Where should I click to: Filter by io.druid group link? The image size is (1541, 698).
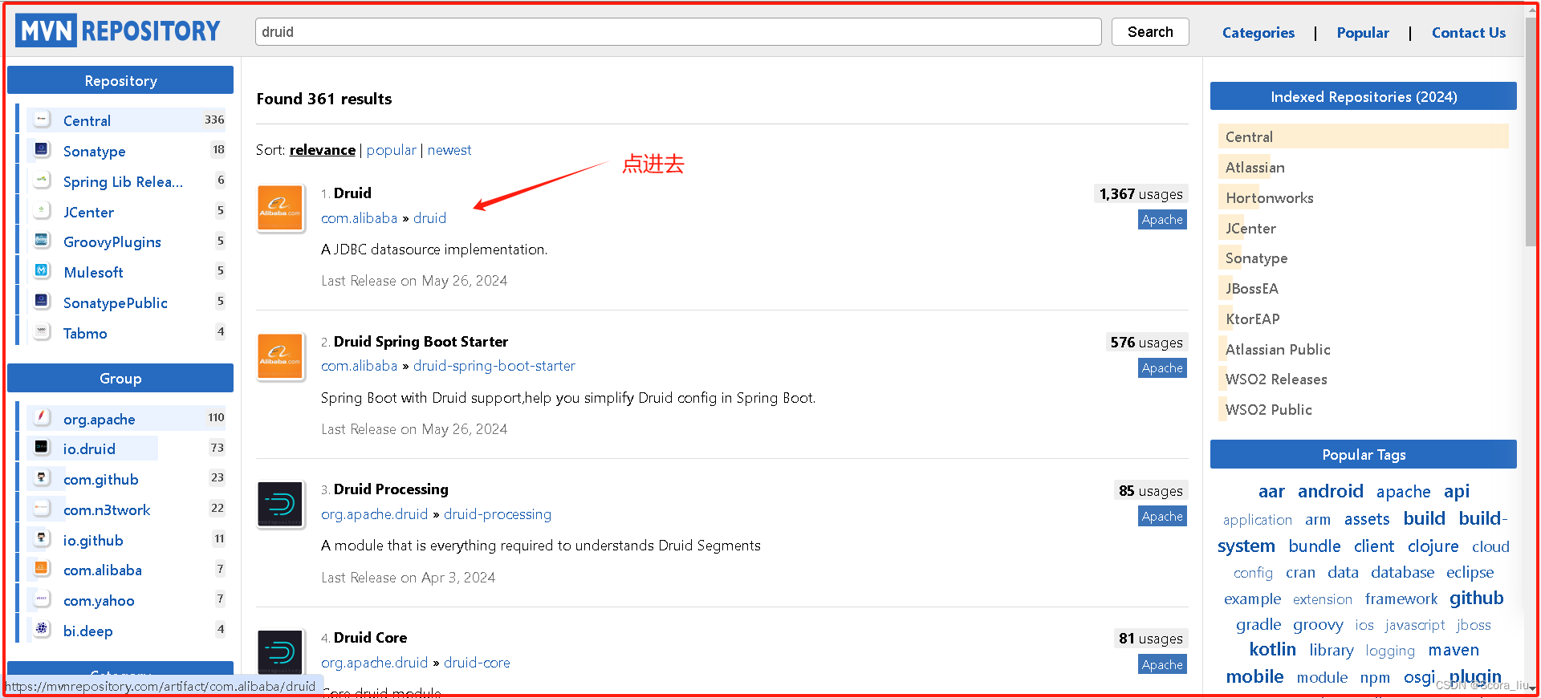(x=89, y=449)
